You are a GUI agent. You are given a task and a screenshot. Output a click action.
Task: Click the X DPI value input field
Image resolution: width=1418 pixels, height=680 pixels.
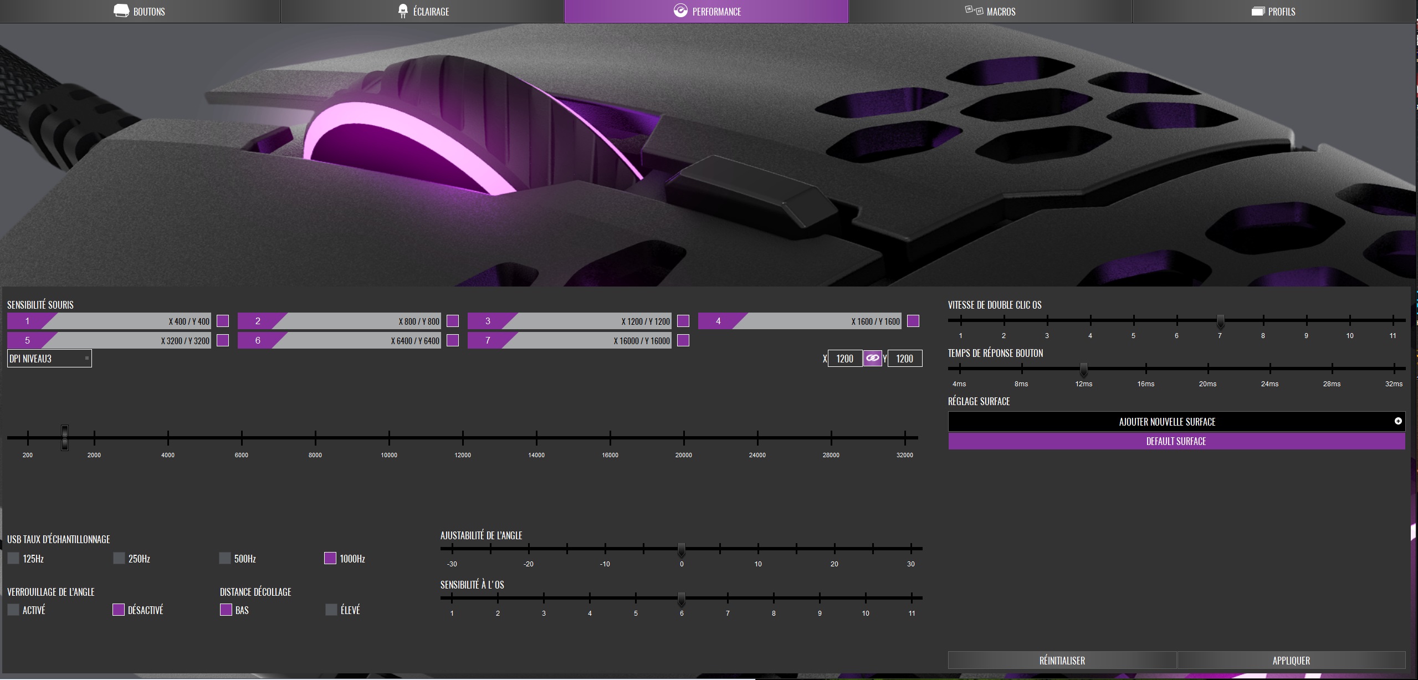[x=844, y=359]
